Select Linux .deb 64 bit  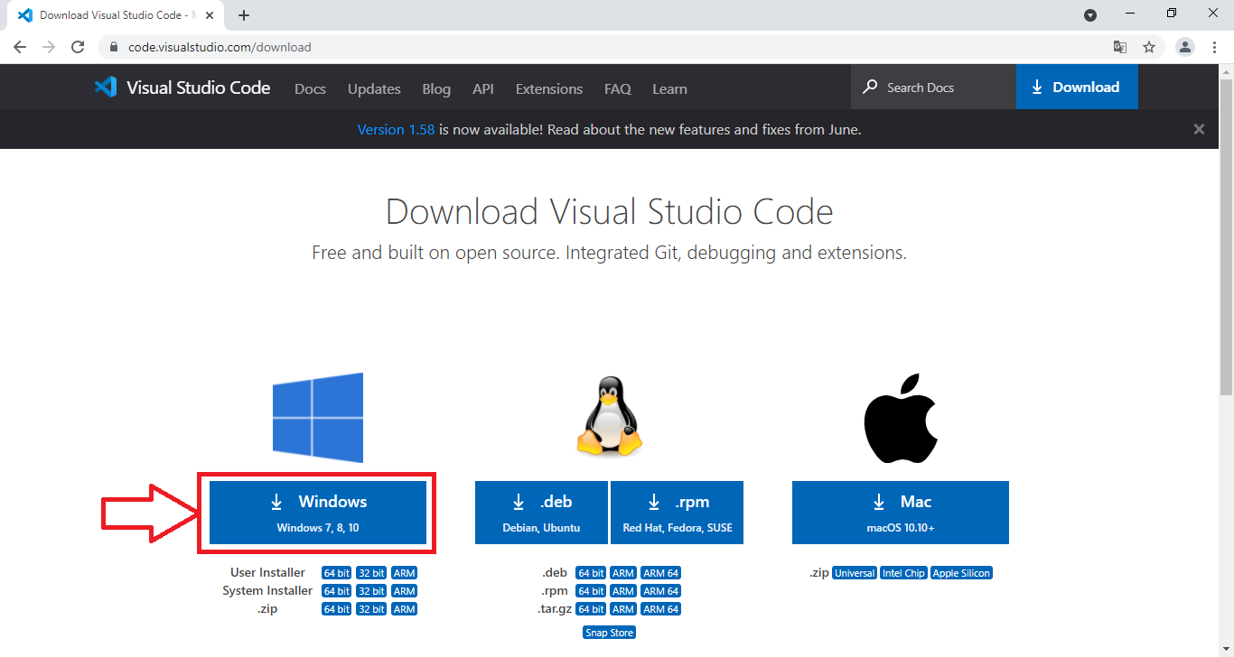click(591, 573)
